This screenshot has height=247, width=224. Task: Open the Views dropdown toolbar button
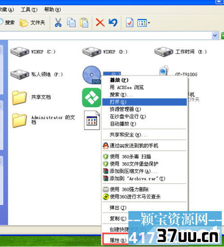[144, 23]
